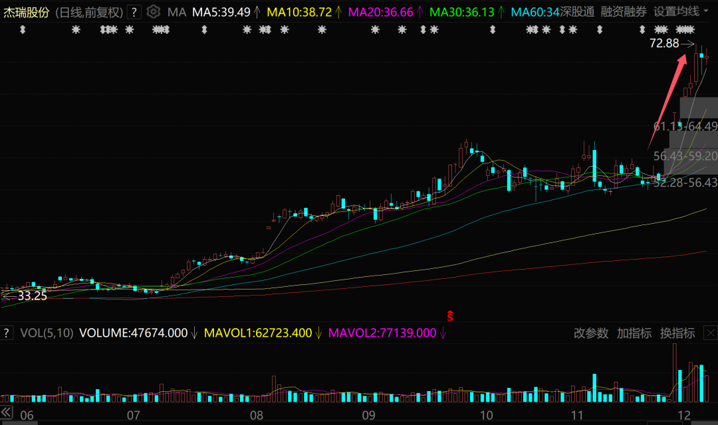Click the MA5:39.49 value
This screenshot has width=718, height=425.
(221, 12)
